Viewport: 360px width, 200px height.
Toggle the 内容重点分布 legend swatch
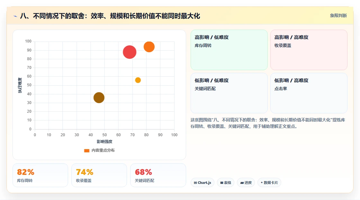(x=86, y=150)
